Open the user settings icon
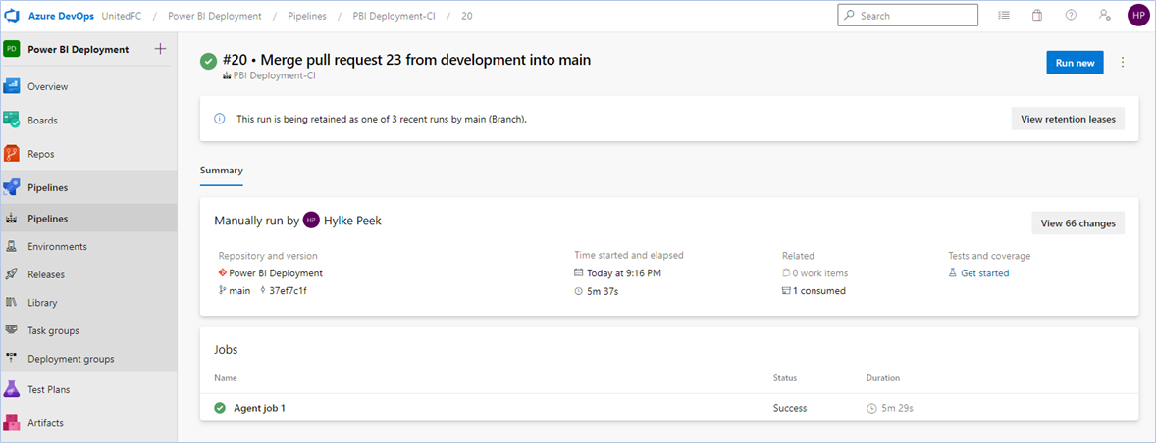Image resolution: width=1156 pixels, height=443 pixels. (x=1104, y=15)
